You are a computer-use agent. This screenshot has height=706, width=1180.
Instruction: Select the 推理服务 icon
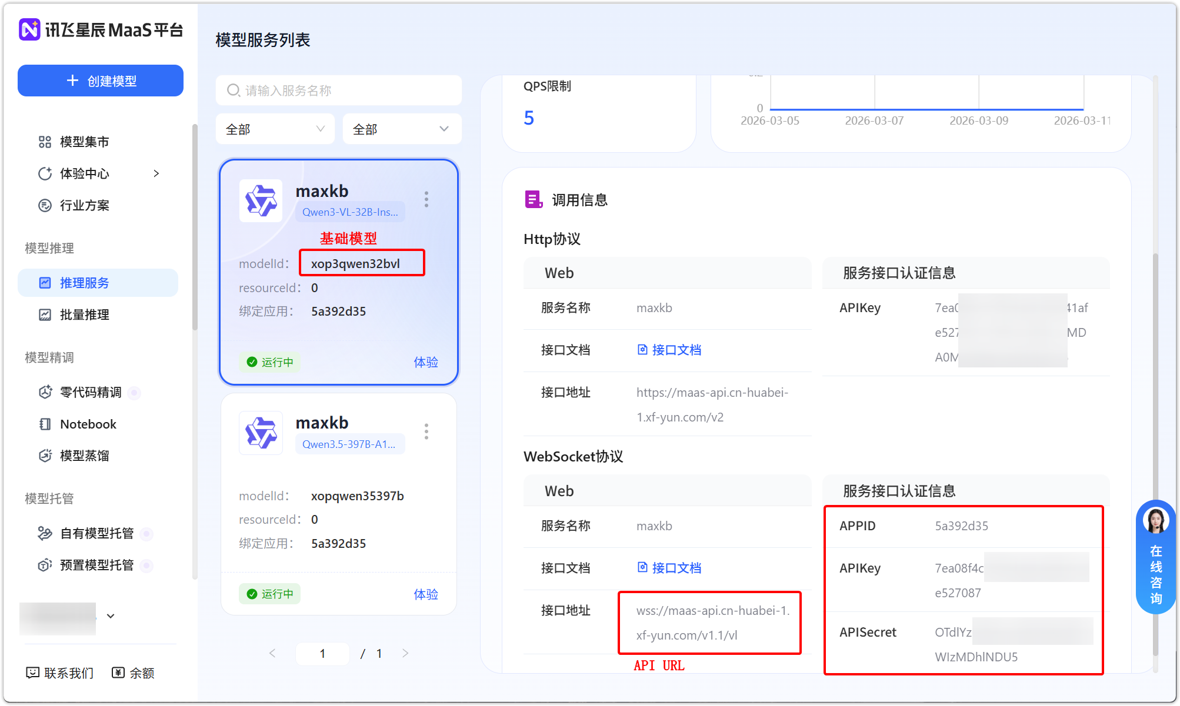pos(45,283)
